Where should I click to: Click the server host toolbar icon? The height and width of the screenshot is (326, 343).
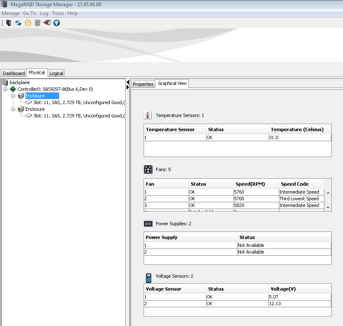click(8, 23)
